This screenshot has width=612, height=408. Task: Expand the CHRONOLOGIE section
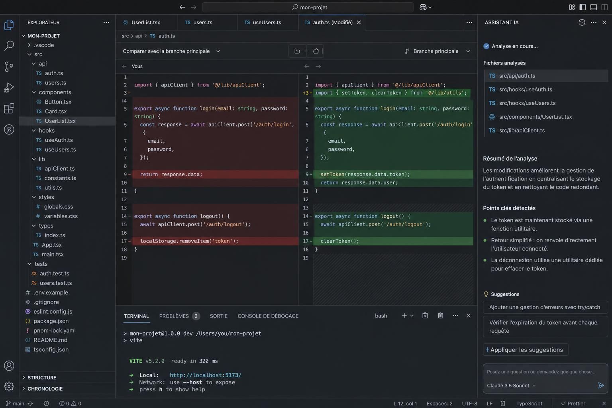point(45,388)
